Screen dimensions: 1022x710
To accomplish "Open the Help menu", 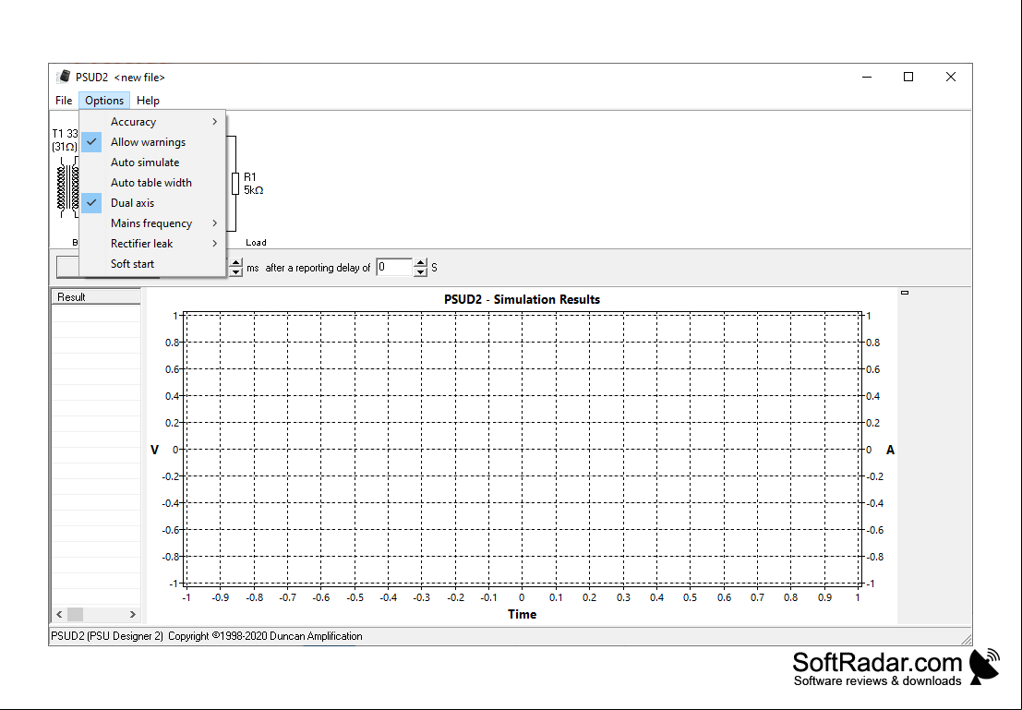I will coord(148,101).
